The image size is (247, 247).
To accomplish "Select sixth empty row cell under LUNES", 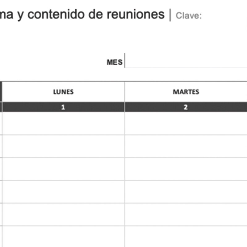I will pos(63,237).
